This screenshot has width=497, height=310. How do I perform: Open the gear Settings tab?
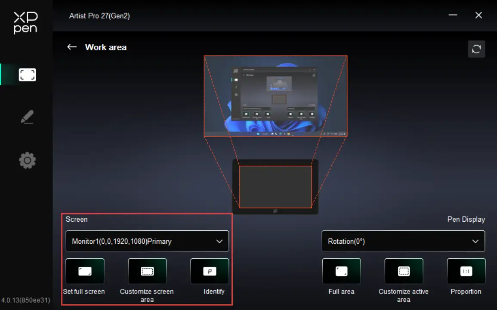27,161
